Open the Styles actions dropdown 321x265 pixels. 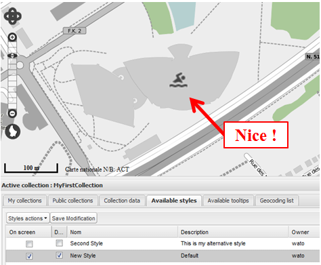click(x=28, y=218)
